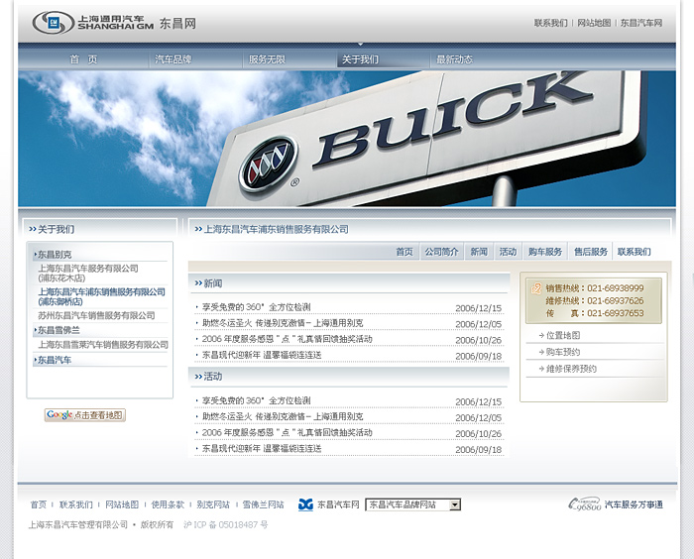Switch to the 新闻 tab
694x559 pixels.
point(479,252)
